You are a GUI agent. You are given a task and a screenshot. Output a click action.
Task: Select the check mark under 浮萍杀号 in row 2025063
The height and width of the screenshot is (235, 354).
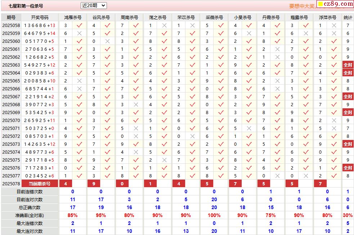click(x=334, y=65)
